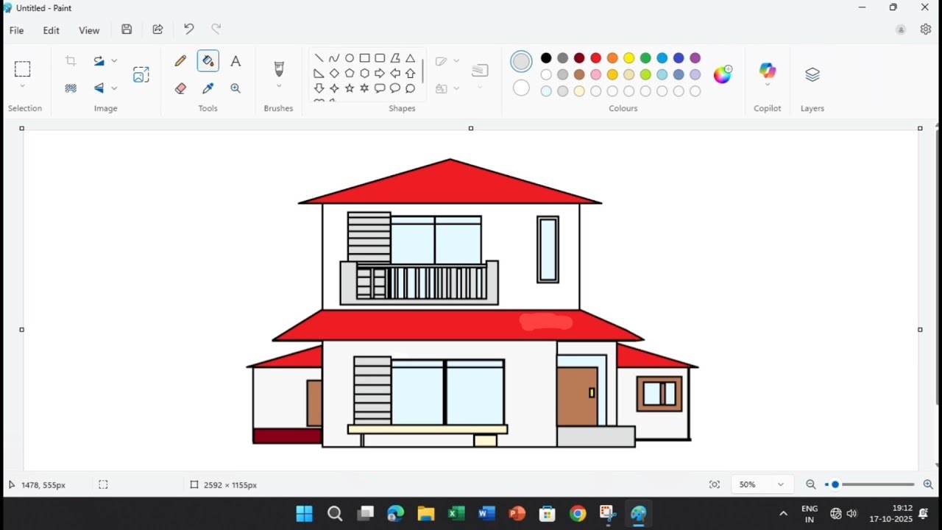Choose the Curve shape
This screenshot has width=942, height=530.
tap(334, 58)
